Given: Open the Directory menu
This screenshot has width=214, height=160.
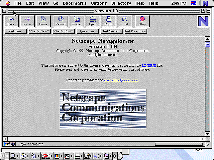Looking at the screenshot, I should pos(121,3).
